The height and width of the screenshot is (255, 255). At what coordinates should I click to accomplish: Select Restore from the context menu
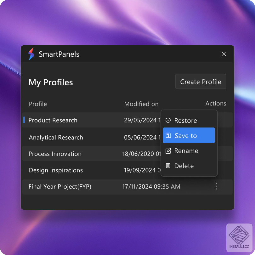(189, 121)
